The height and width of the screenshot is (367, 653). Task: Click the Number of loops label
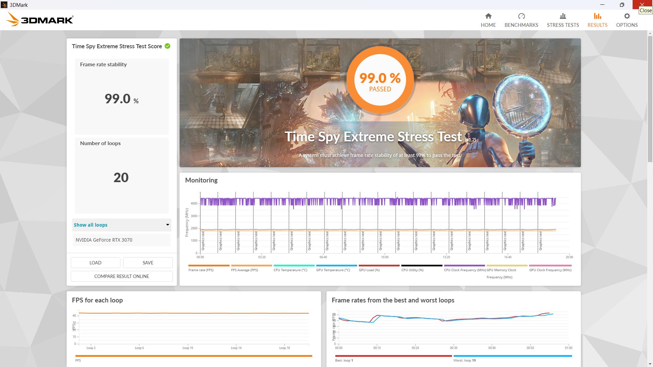[100, 143]
